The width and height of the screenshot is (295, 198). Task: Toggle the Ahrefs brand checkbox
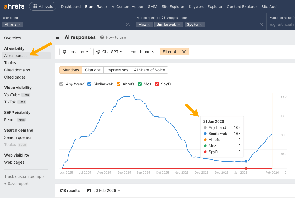[x=118, y=84]
